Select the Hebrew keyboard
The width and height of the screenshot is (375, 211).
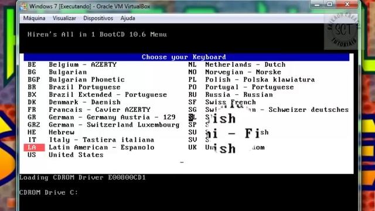coord(51,132)
